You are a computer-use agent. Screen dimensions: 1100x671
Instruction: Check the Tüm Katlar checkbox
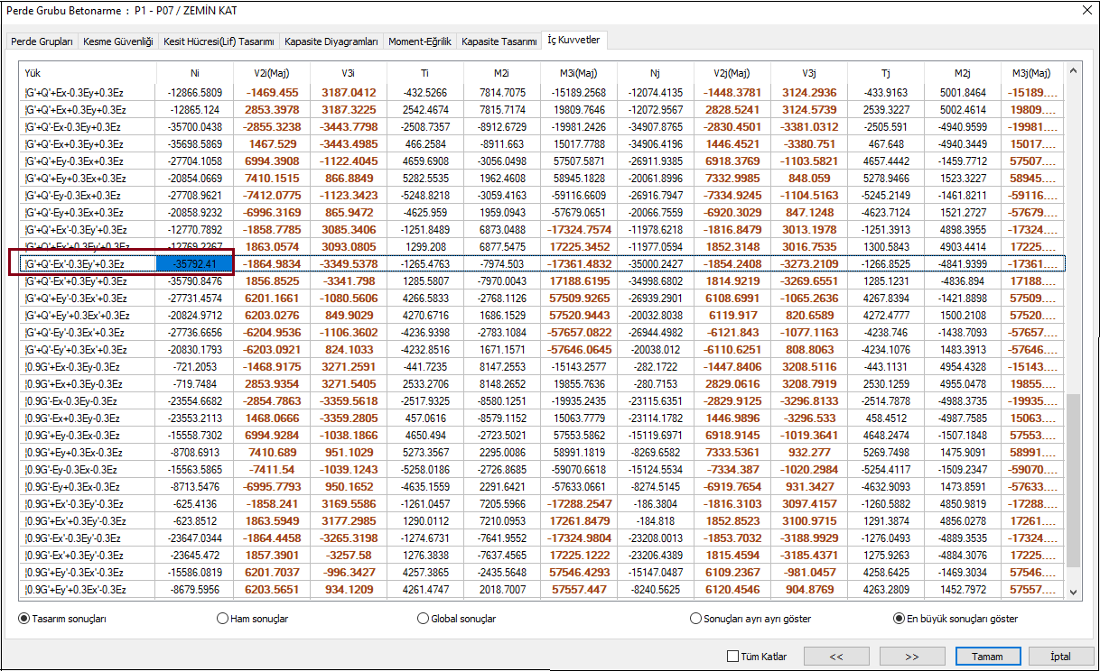[x=733, y=656]
